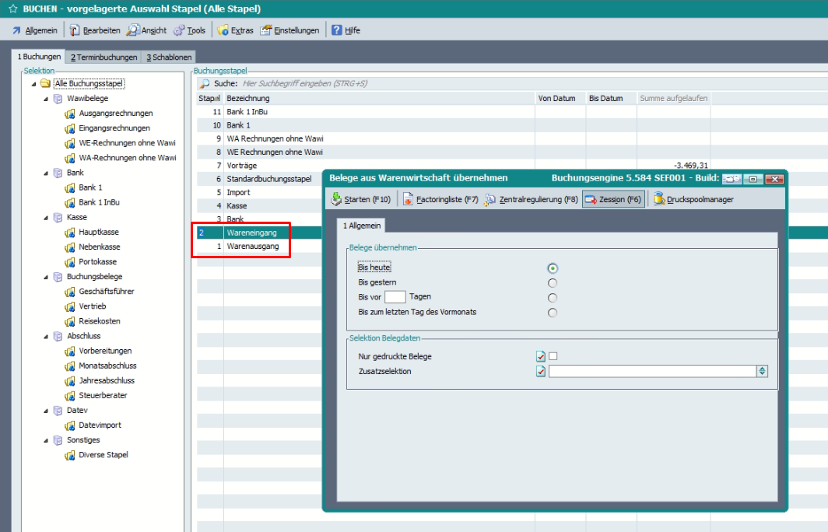Open the Druckspoolmanager icon
The image size is (828, 532).
pyautogui.click(x=659, y=199)
